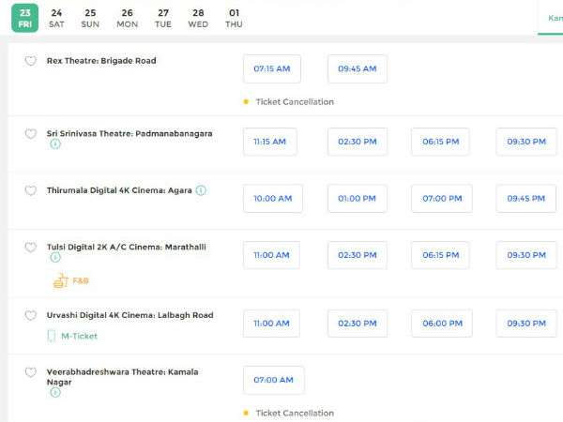The width and height of the screenshot is (563, 422).
Task: Pick 06:00 PM showtime at Urvashi
Action: click(x=441, y=324)
